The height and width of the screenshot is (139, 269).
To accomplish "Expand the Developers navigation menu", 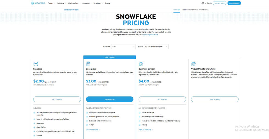I will click(98, 3).
